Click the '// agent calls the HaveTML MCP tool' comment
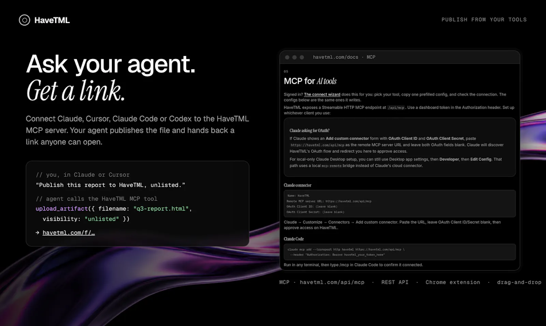This screenshot has height=326, width=546. pos(97,199)
